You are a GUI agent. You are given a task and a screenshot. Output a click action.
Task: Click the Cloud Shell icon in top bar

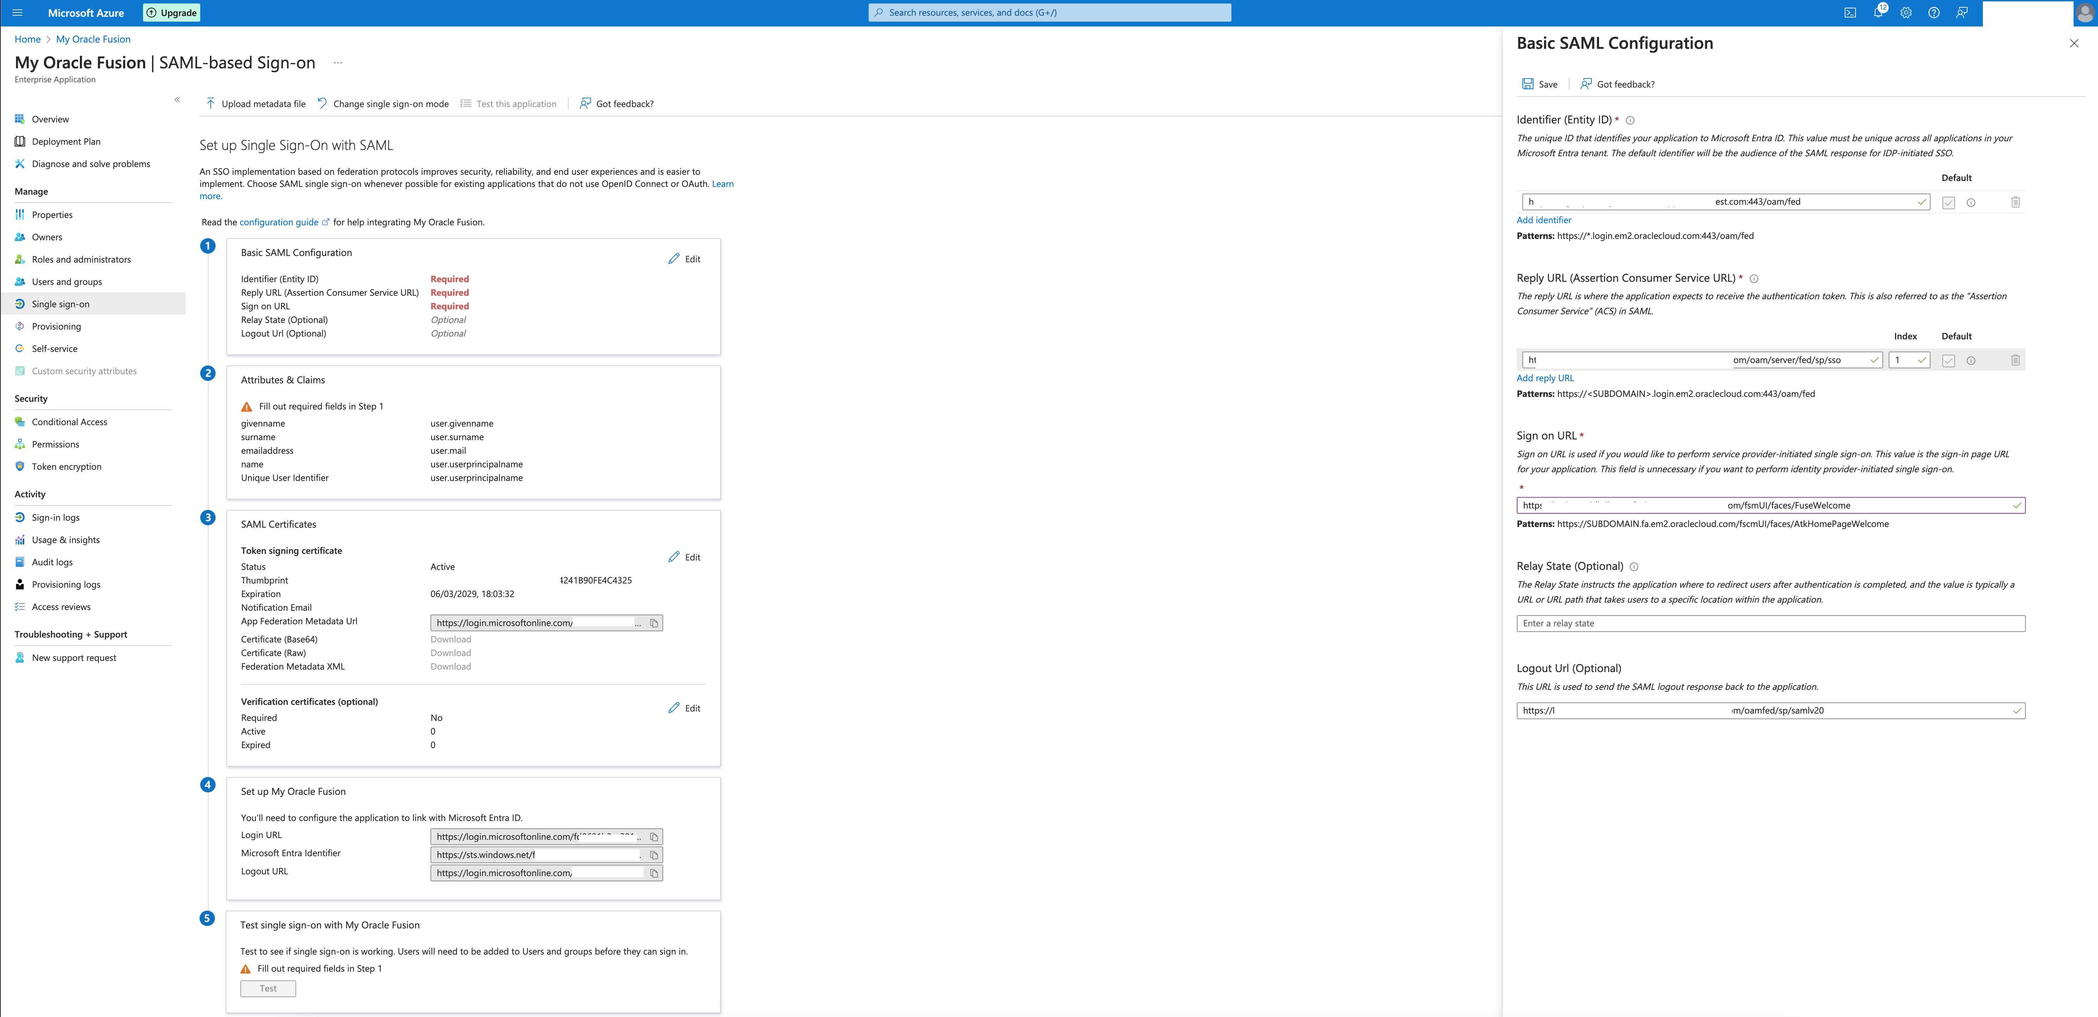(1850, 13)
